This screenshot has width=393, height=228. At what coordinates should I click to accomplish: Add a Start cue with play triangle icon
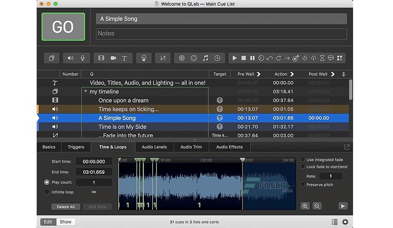click(x=235, y=58)
